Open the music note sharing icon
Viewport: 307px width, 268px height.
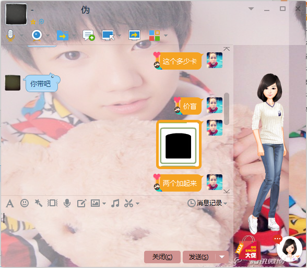coord(115,203)
